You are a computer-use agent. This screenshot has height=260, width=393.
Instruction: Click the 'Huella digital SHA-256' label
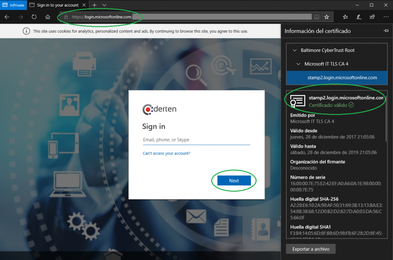tap(314, 199)
